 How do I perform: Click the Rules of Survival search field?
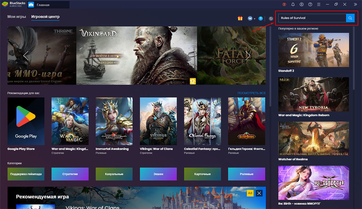point(312,18)
